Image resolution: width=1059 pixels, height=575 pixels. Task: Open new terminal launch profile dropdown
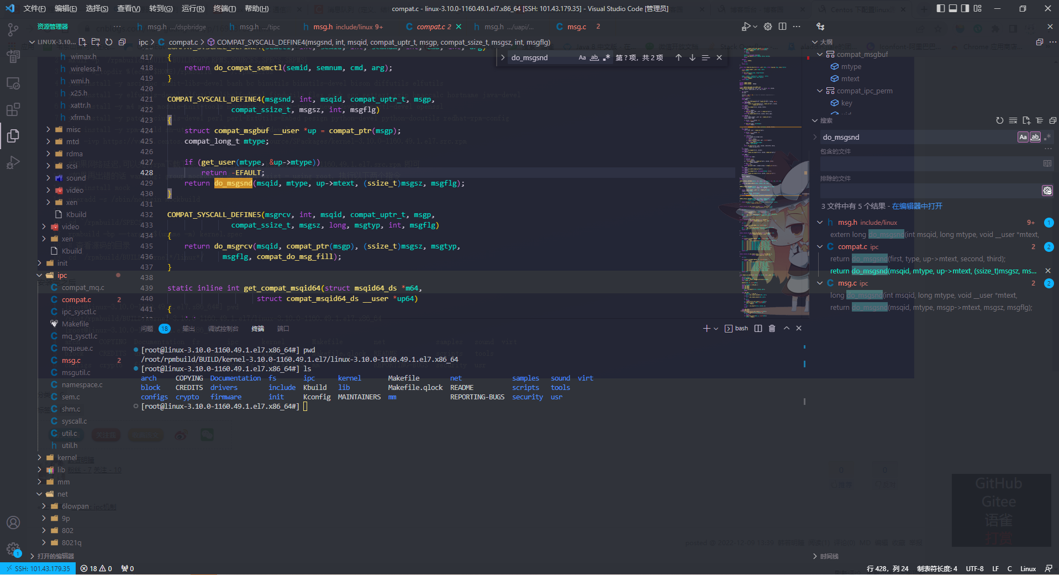716,329
